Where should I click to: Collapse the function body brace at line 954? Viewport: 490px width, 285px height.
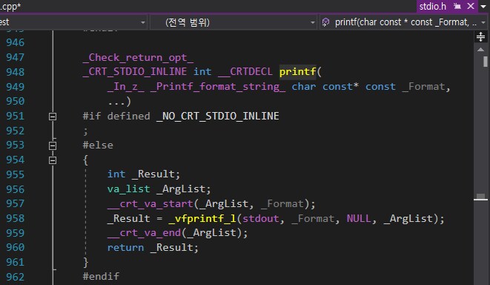click(53, 160)
